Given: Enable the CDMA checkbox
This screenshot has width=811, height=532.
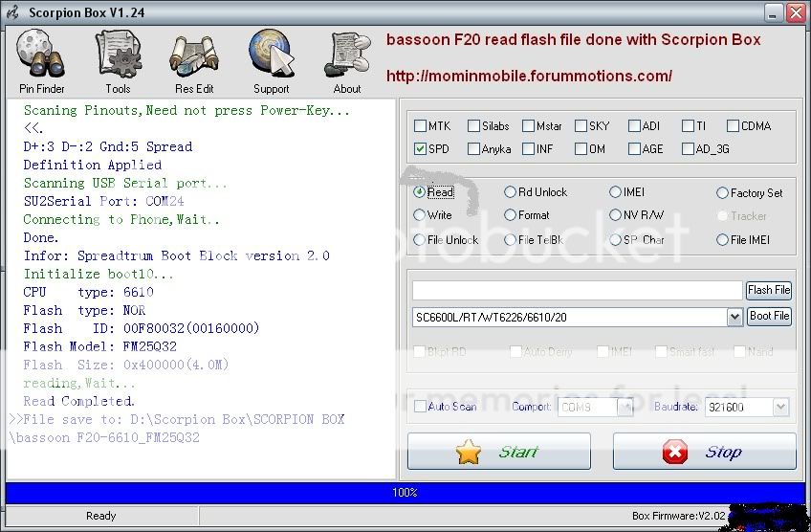Looking at the screenshot, I should point(733,125).
